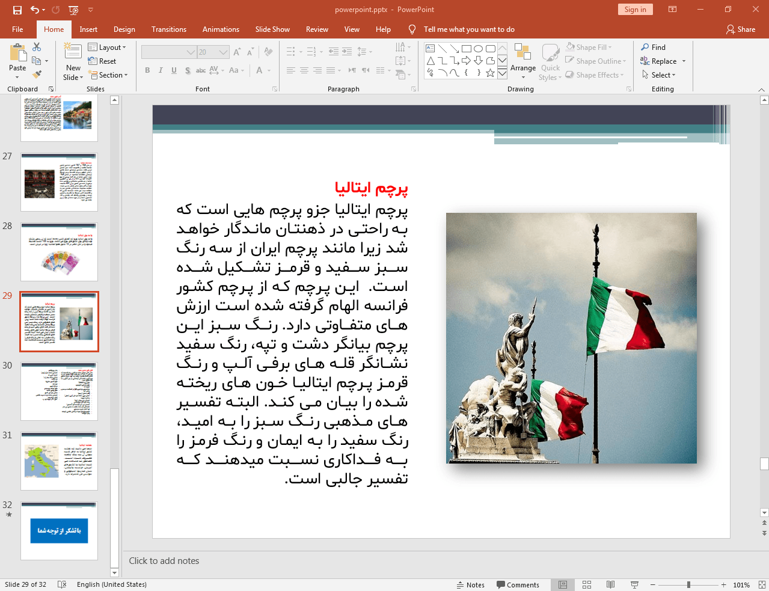
Task: Apply strikethrough to text
Action: pyautogui.click(x=200, y=70)
